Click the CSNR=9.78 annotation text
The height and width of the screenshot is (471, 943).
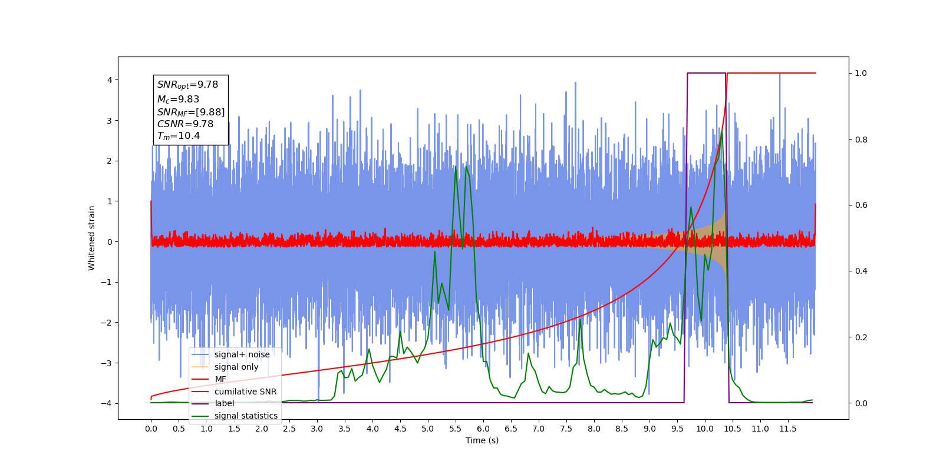point(185,124)
